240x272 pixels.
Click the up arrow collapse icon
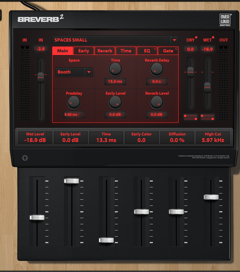tap(25, 158)
